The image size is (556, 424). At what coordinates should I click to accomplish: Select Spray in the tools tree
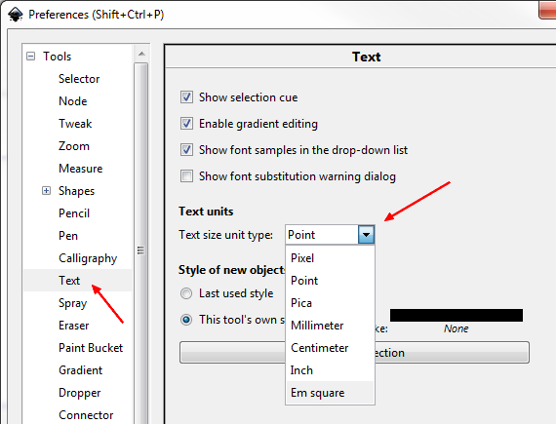(73, 303)
